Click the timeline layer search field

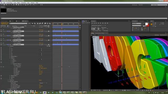(18, 23)
